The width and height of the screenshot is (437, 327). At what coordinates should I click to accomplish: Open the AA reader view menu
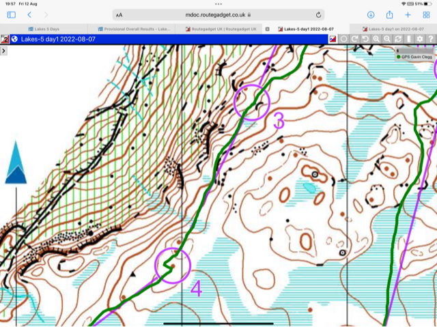pyautogui.click(x=119, y=14)
